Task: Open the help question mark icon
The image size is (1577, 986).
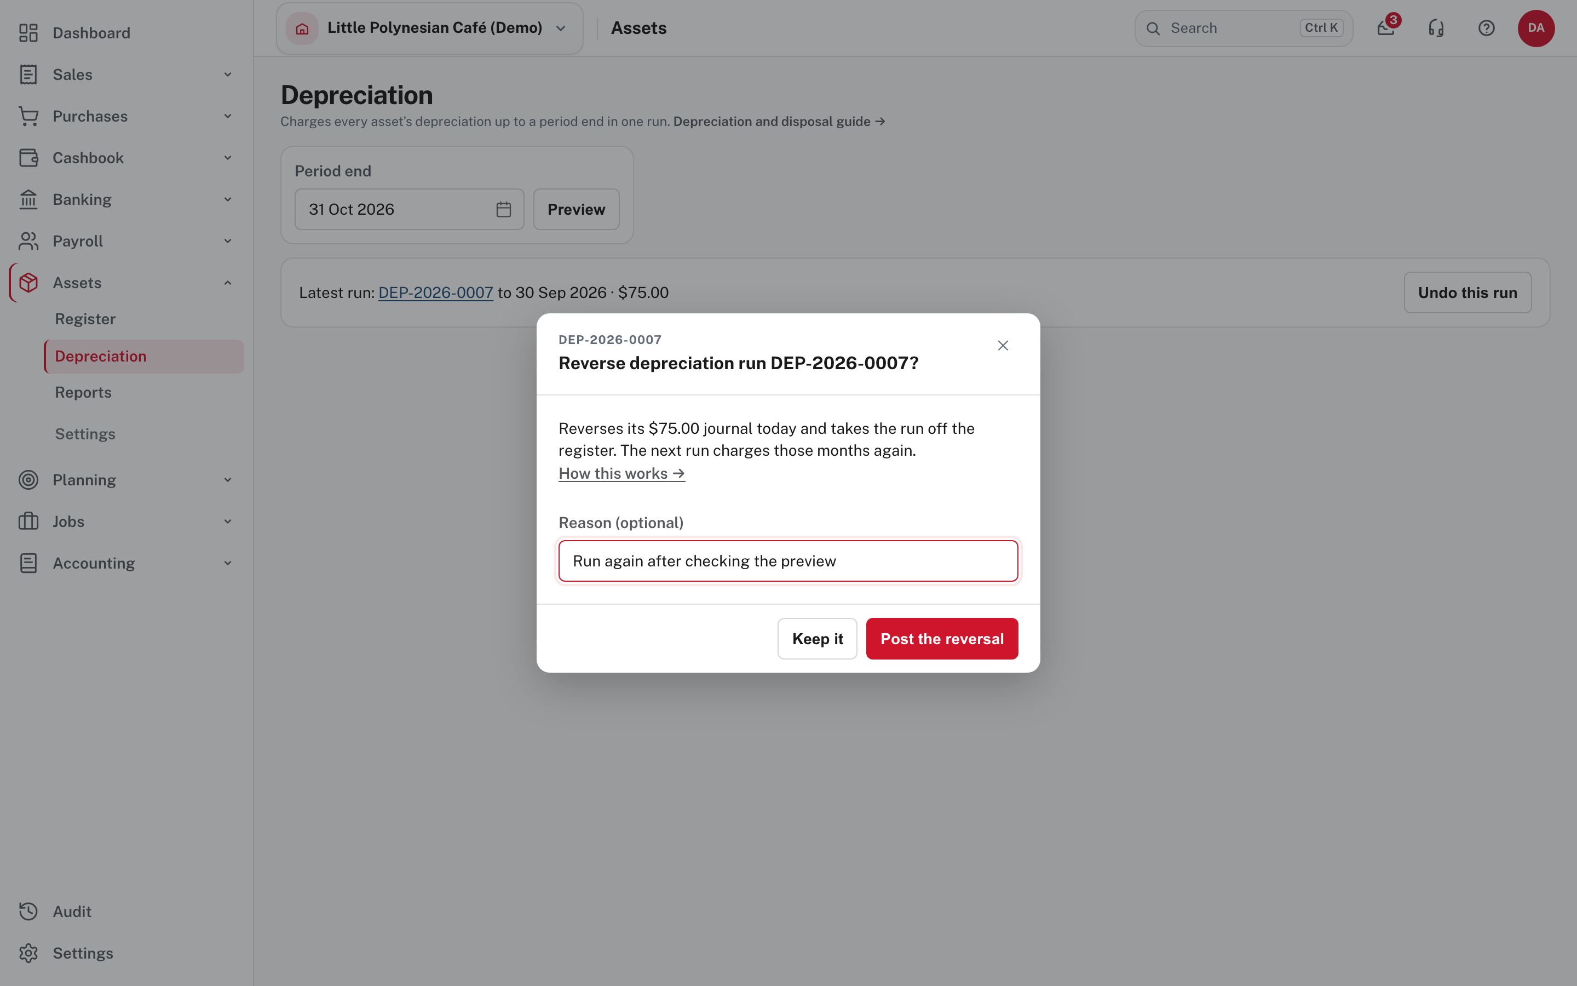Action: point(1487,28)
